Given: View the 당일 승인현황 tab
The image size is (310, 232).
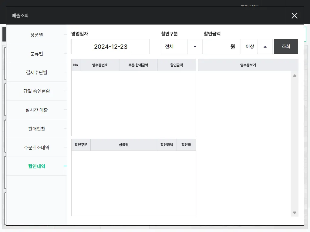Looking at the screenshot, I should (37, 91).
